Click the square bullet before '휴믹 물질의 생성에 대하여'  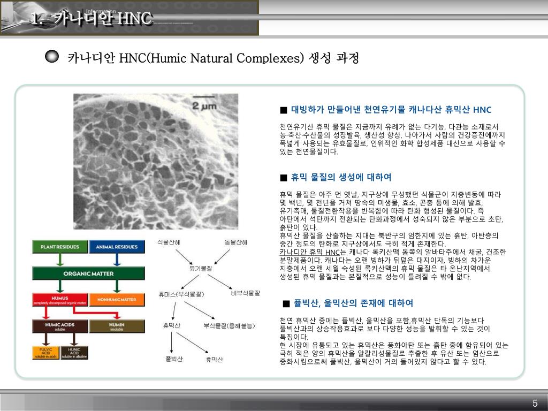pos(284,178)
